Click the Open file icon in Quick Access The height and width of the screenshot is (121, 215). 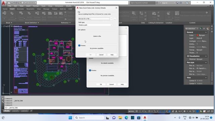(x=12, y=3)
